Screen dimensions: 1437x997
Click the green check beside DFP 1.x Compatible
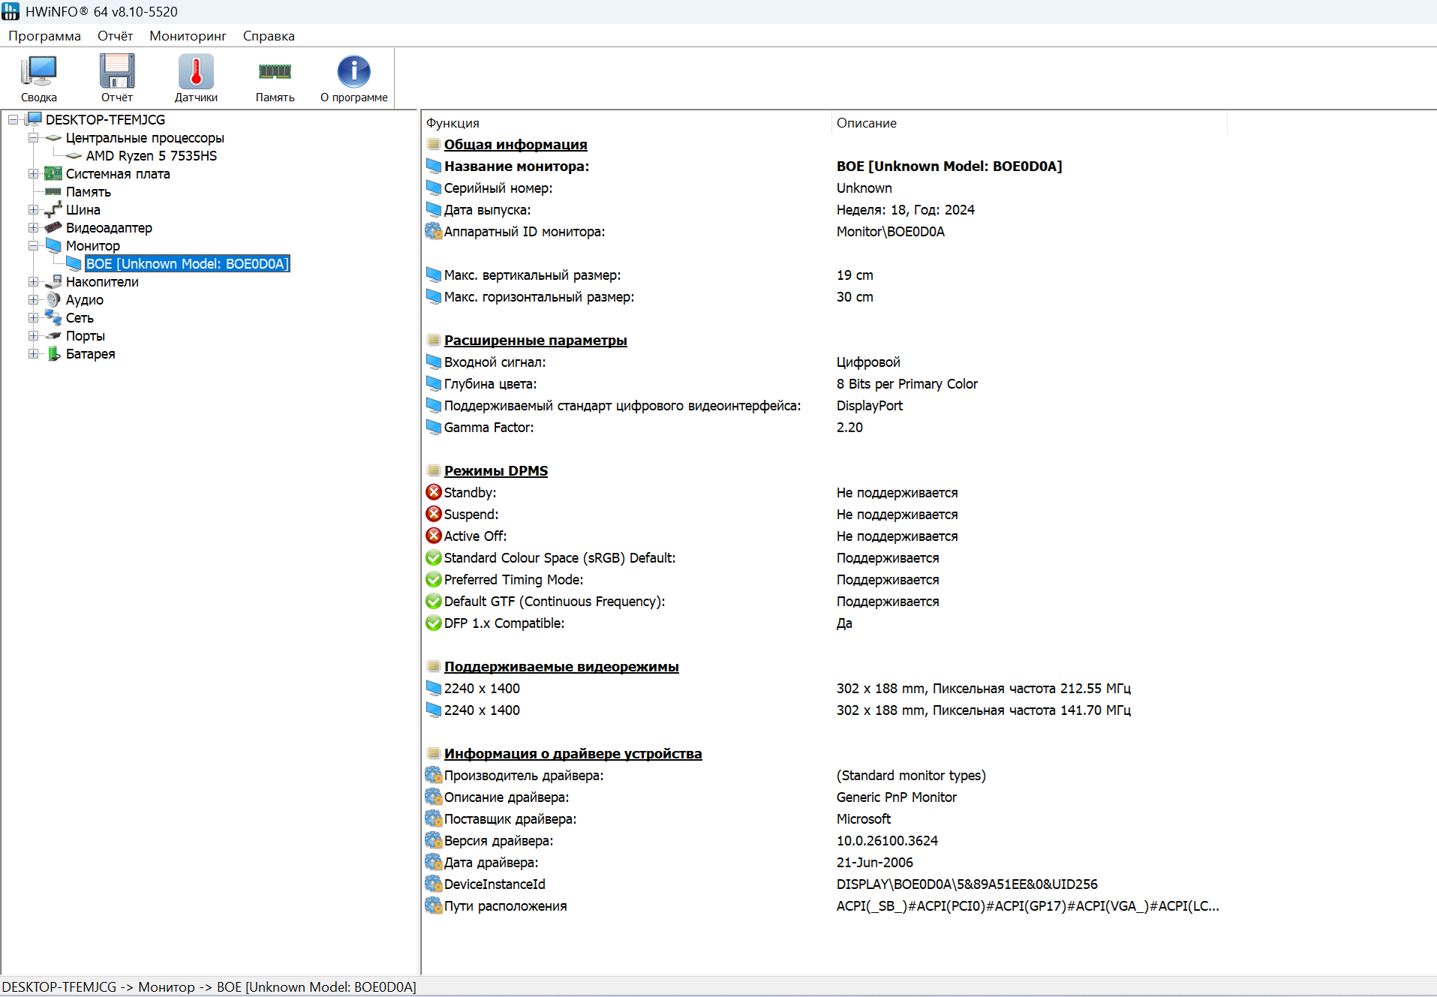tap(434, 623)
